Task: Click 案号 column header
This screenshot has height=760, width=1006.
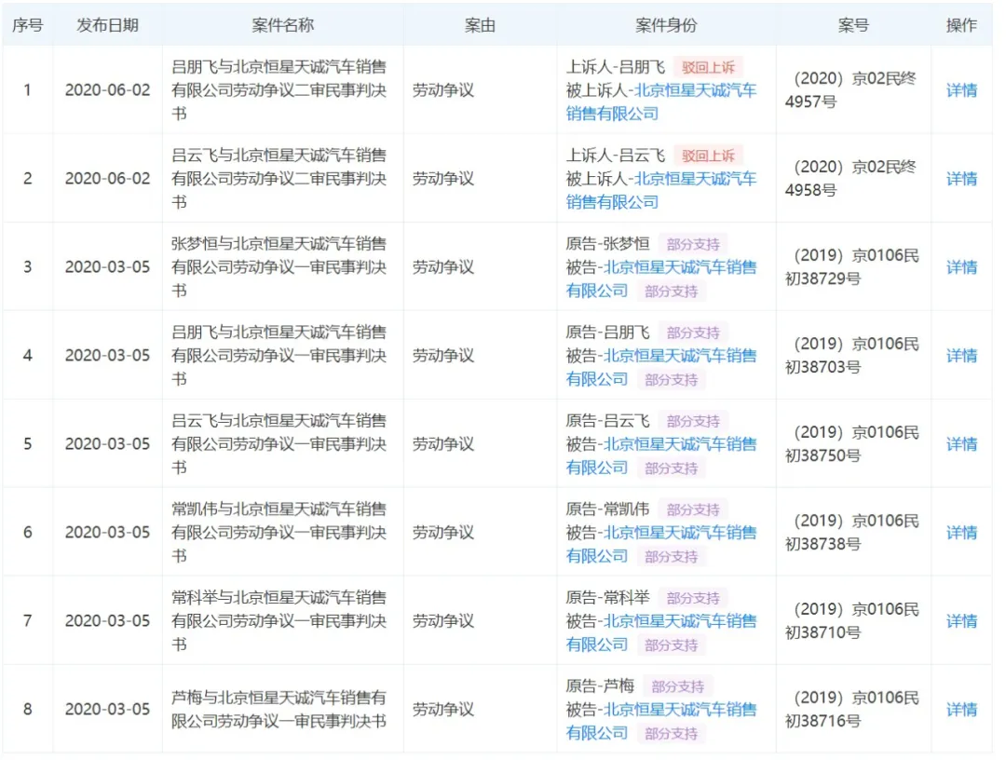Action: tap(853, 25)
